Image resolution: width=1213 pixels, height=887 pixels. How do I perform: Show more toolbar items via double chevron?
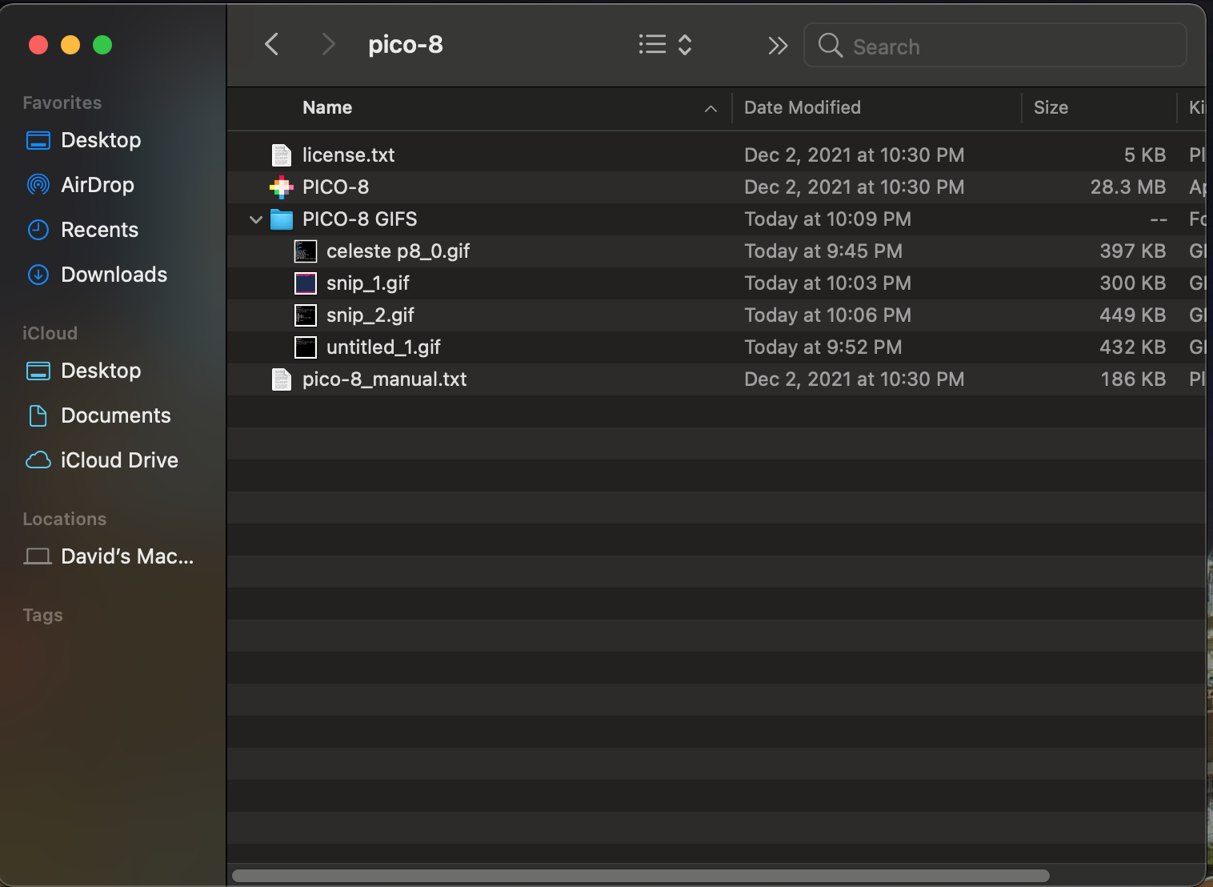click(778, 46)
